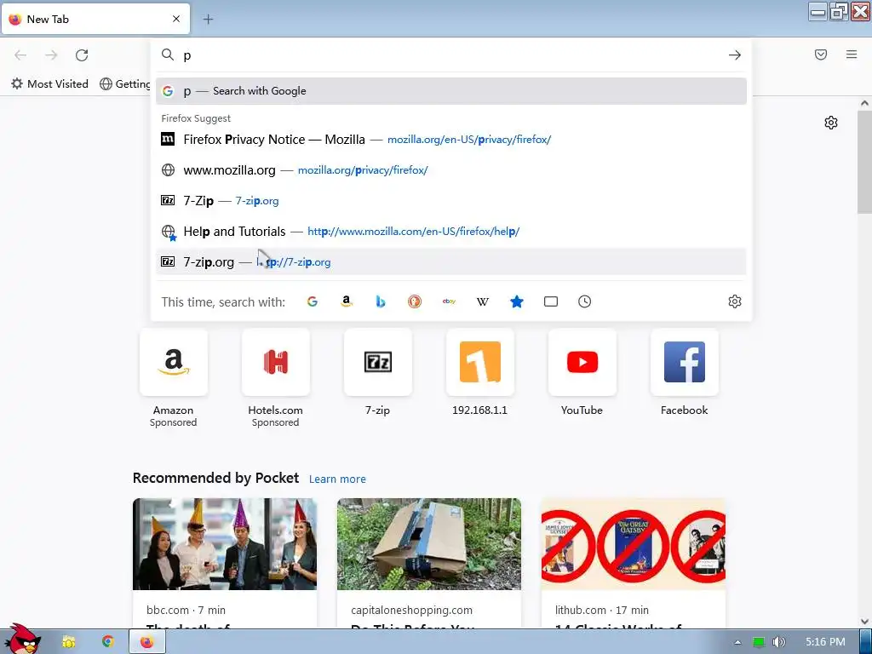Click the page vertical scrollbar thumb

tap(864, 161)
